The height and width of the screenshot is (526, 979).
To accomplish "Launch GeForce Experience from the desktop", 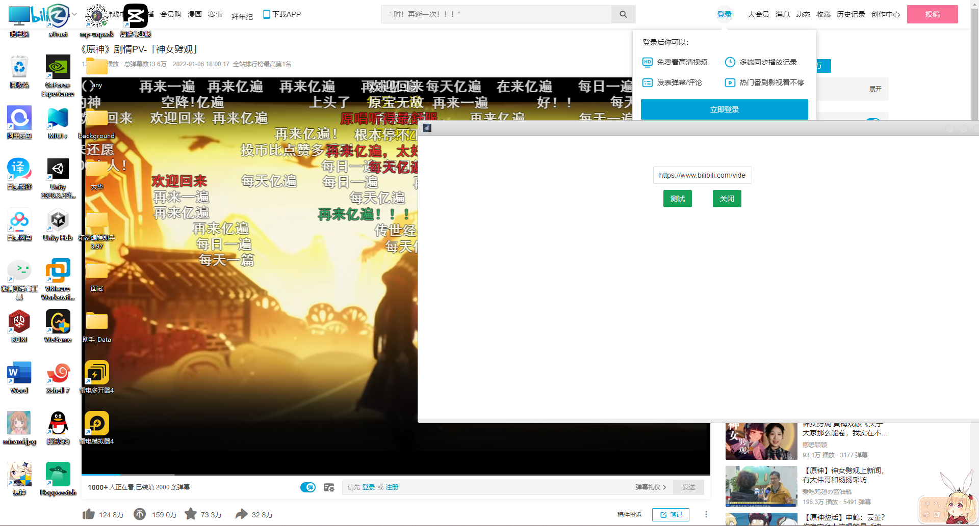I will point(58,75).
